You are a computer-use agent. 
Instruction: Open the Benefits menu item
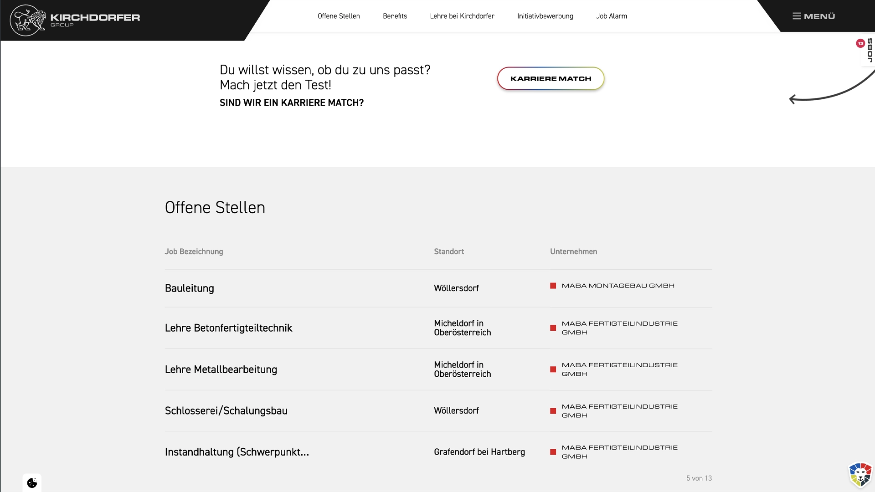pyautogui.click(x=395, y=16)
